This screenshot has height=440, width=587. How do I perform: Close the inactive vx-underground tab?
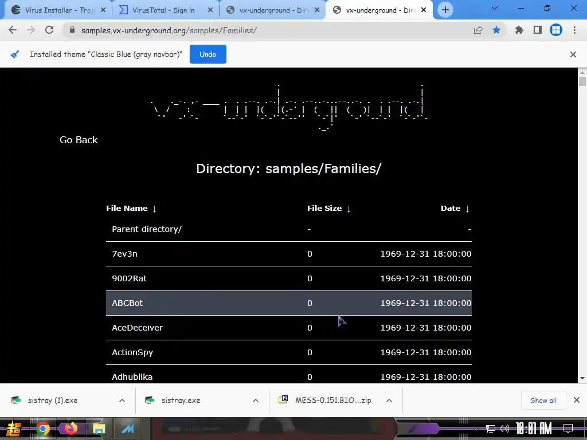point(317,10)
